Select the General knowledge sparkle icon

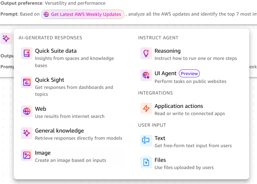pos(27,133)
